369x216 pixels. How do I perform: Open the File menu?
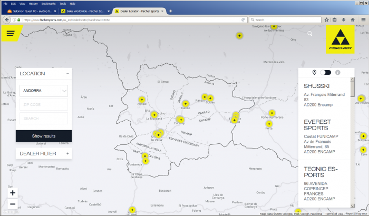click(5, 4)
